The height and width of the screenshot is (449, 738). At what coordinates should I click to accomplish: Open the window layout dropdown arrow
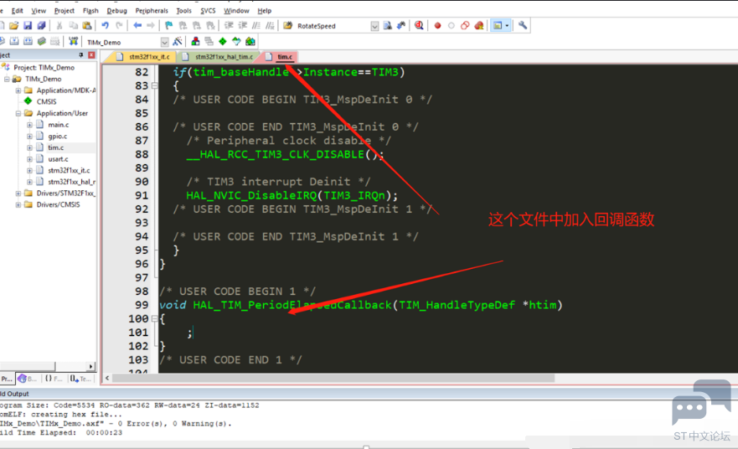click(507, 25)
